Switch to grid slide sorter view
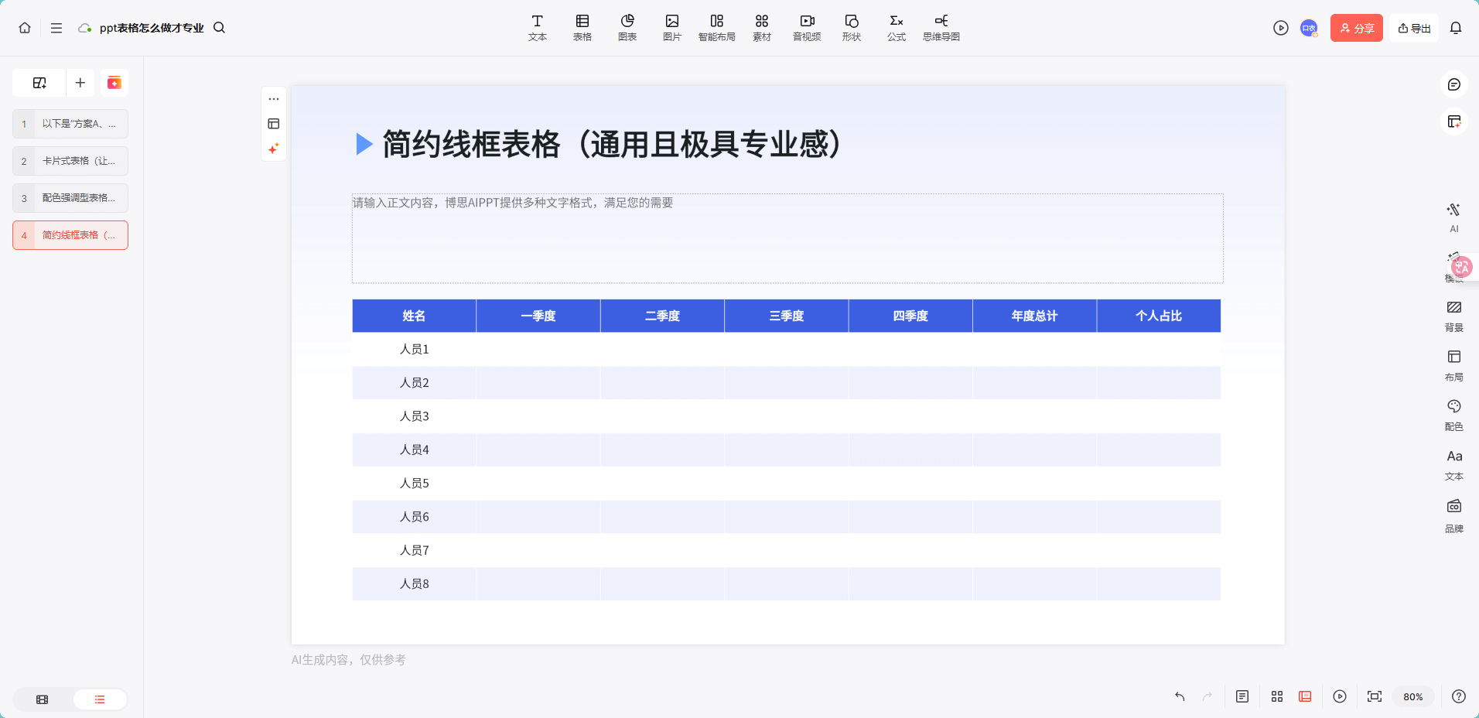Screen dimensions: 1479x718 [1276, 697]
